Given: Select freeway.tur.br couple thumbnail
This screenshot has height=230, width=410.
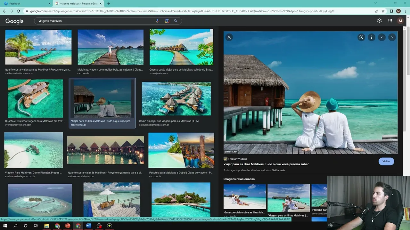Looking at the screenshot, I should [x=102, y=99].
